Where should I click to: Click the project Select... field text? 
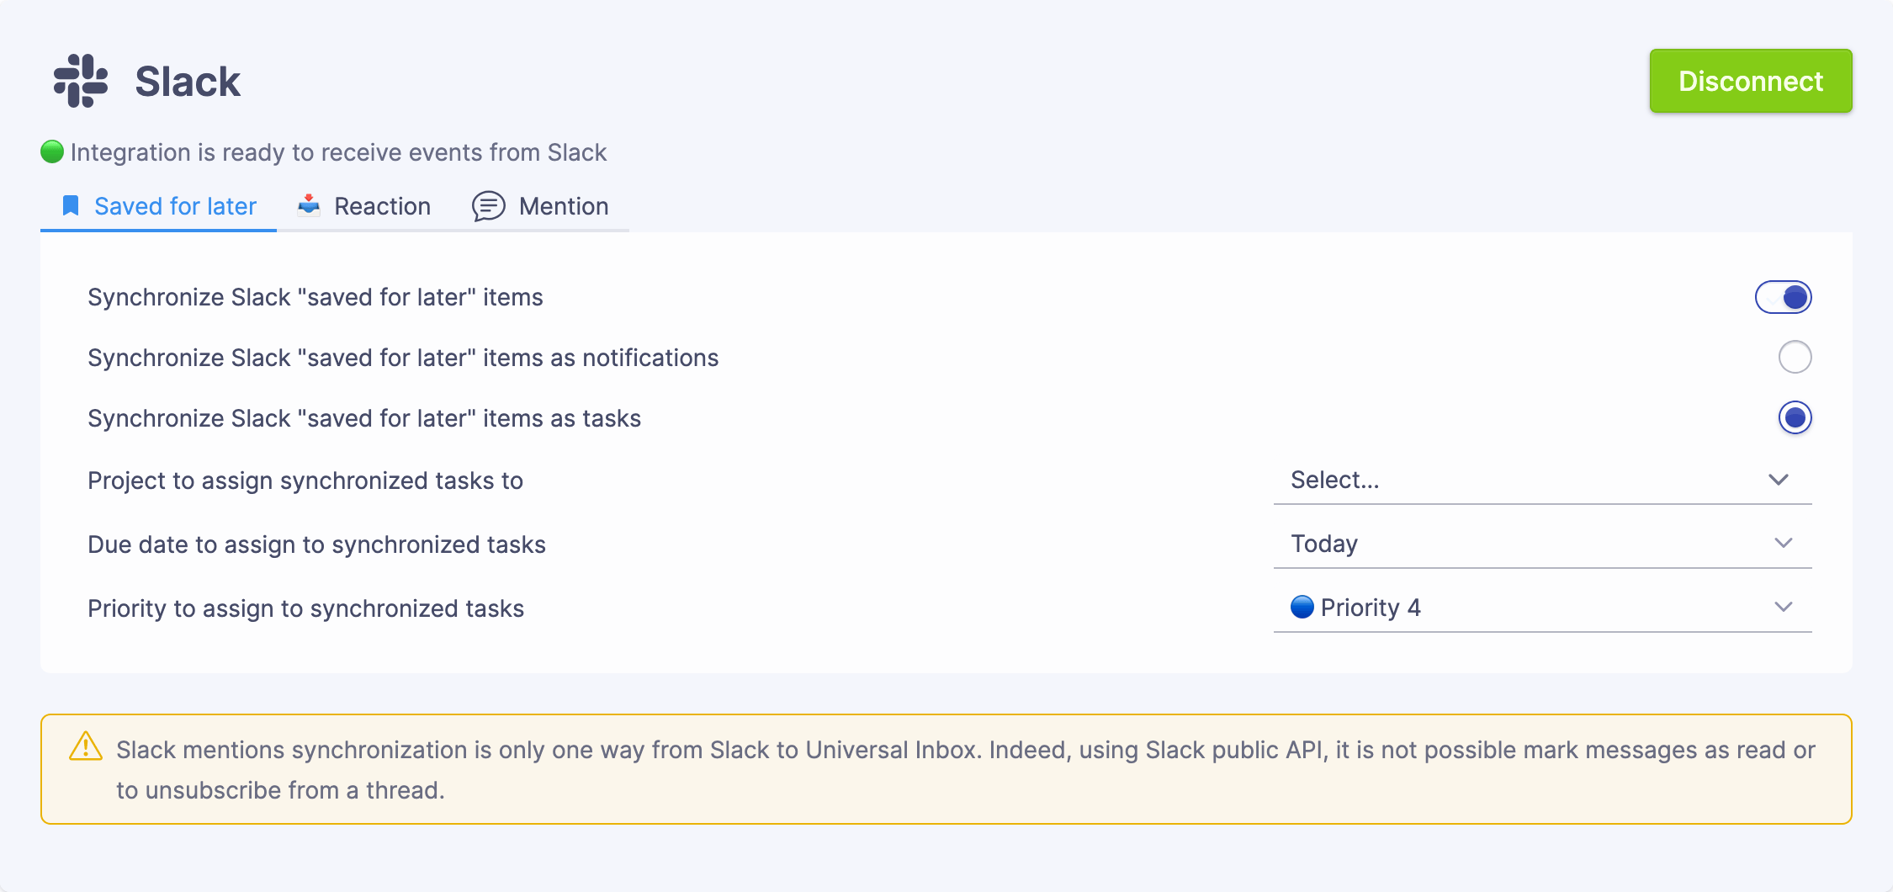tap(1334, 480)
